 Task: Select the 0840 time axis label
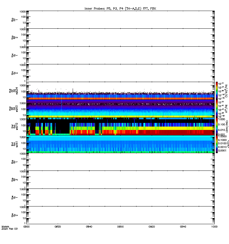(x=89, y=227)
